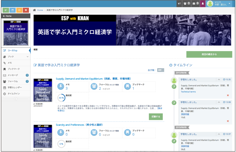
Task: Collapse the 10:37 timeline entry
Action: 219,134
